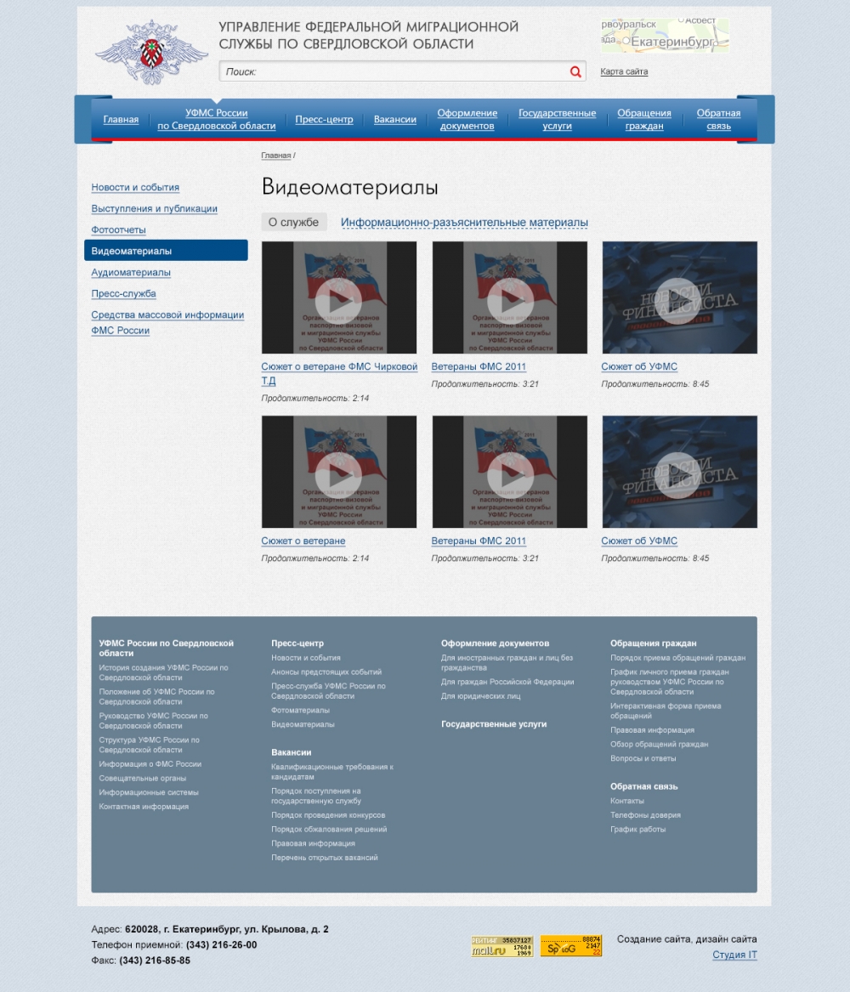
Task: Click Главная breadcrumb link
Action: 275,155
